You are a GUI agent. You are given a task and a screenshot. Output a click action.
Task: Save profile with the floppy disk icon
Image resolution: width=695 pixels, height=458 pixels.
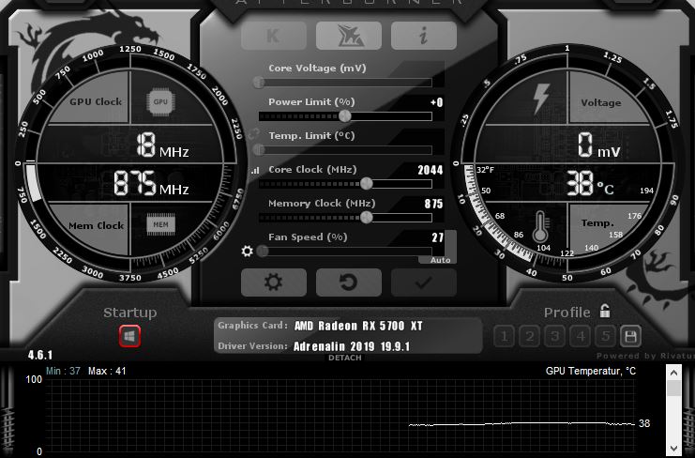(630, 337)
